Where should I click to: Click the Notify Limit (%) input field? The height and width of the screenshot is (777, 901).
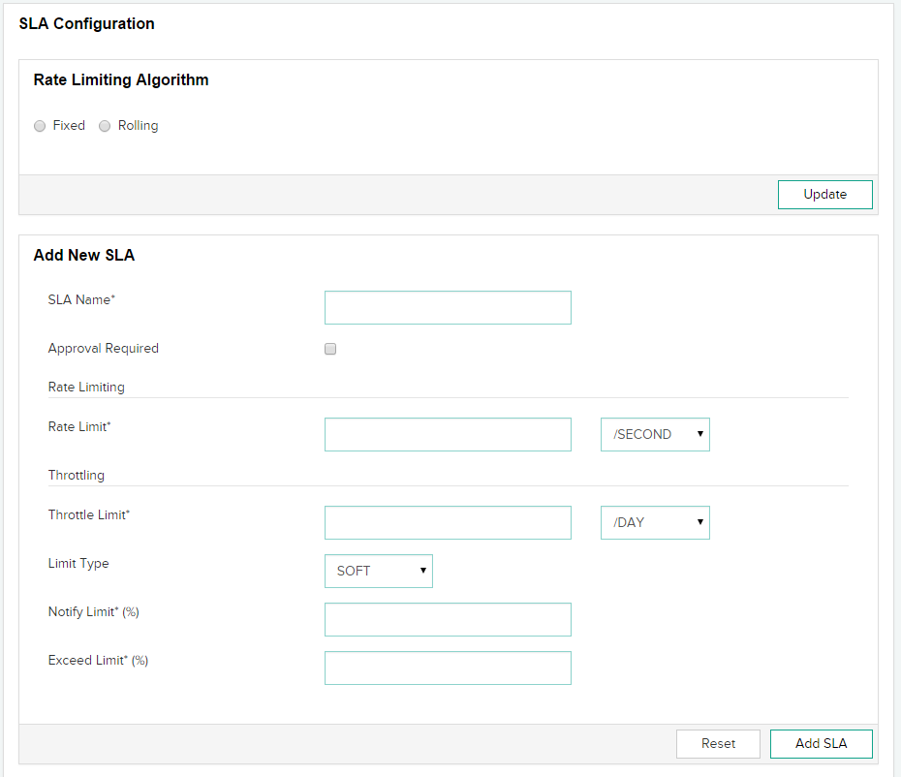coord(448,619)
